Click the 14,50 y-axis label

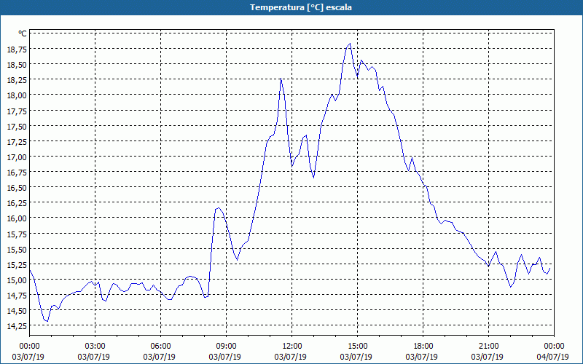[17, 311]
